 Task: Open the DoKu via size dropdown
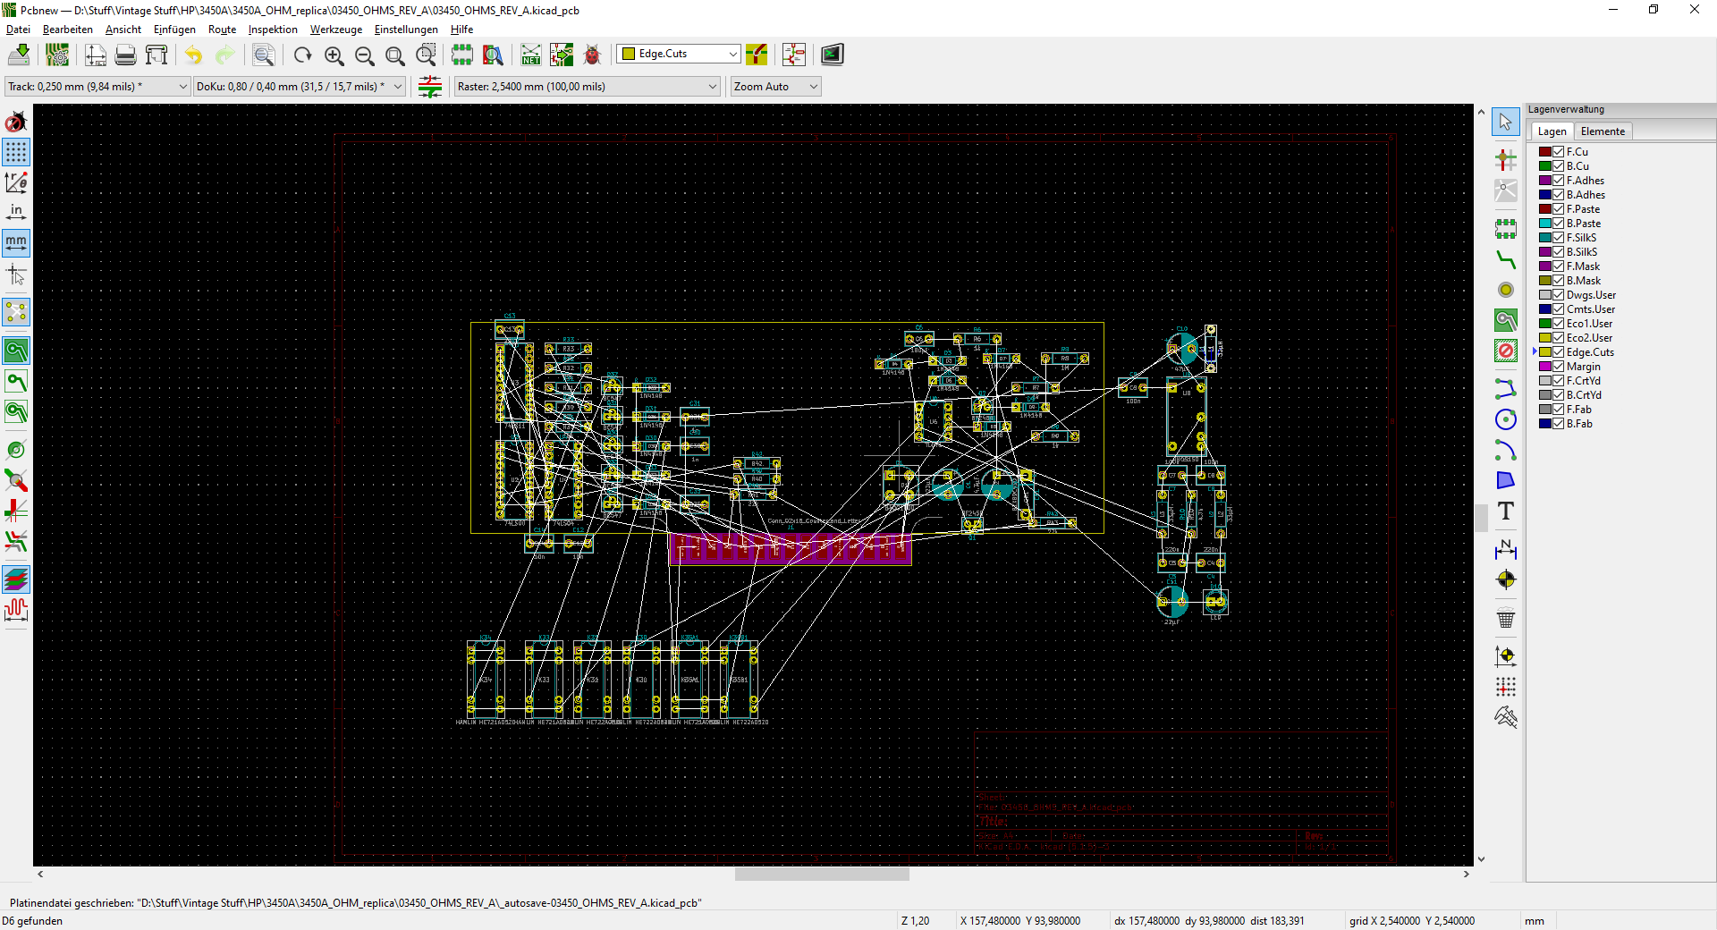coord(300,87)
